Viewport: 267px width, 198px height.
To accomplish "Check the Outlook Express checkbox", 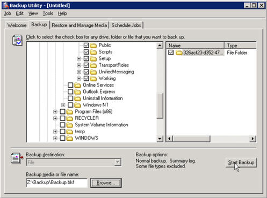I will [x=70, y=92].
